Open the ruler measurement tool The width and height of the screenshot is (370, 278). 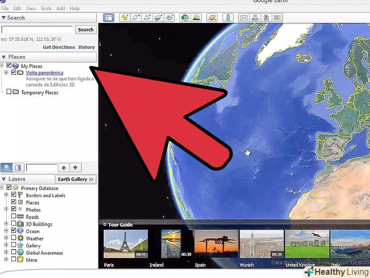[x=228, y=18]
